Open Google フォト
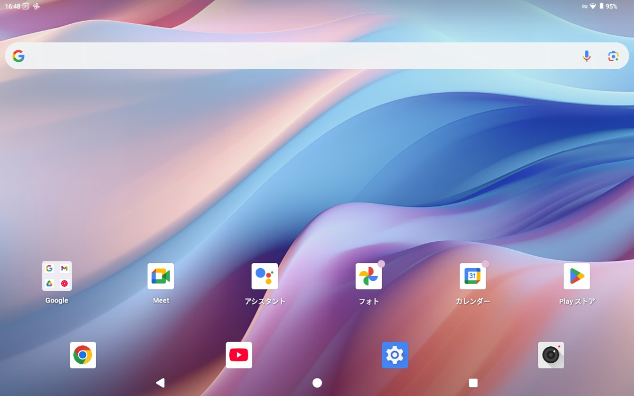The image size is (634, 396). click(x=369, y=276)
